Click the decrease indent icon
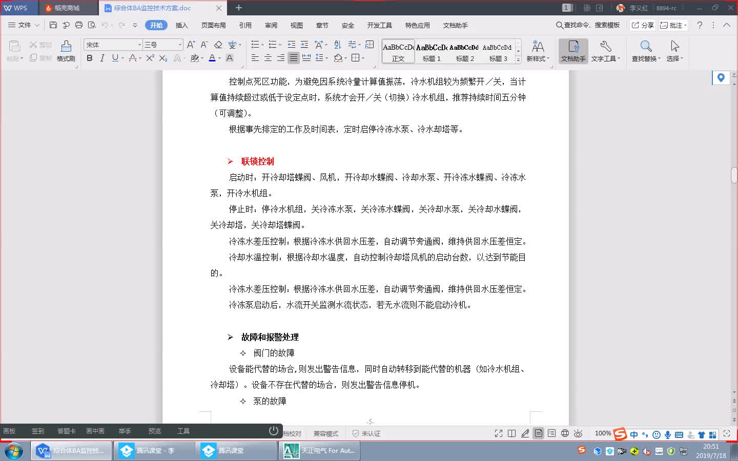The image size is (738, 461). [x=292, y=45]
